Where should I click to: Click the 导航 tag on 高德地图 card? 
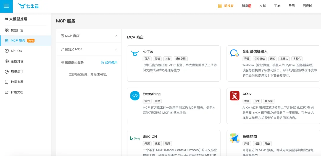(x=267, y=143)
